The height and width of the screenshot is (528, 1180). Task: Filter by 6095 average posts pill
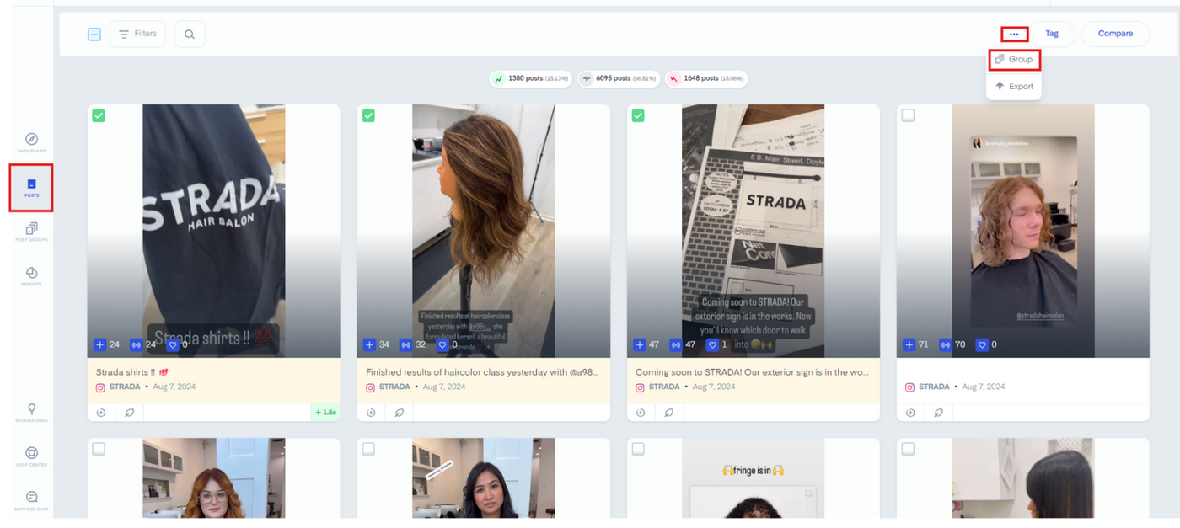[x=619, y=78]
